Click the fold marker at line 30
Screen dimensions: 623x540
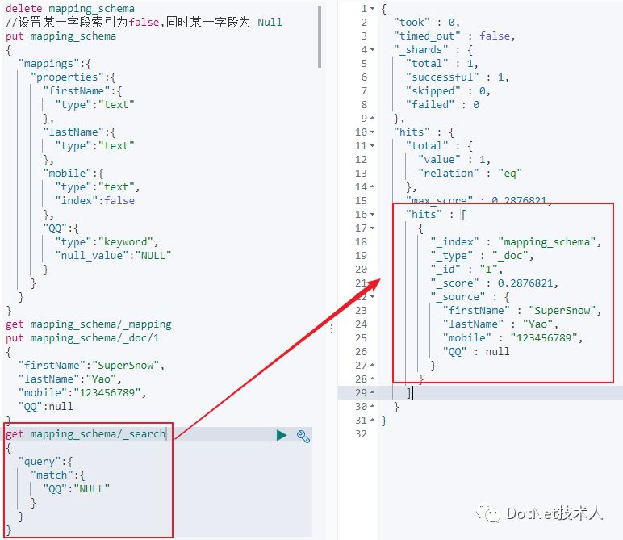(371, 407)
